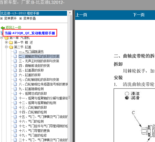Image resolution: width=155 pixels, height=142 pixels.
Task: Open 三、无声正时链的拆卸与安装
Action: pyautogui.click(x=39, y=61)
